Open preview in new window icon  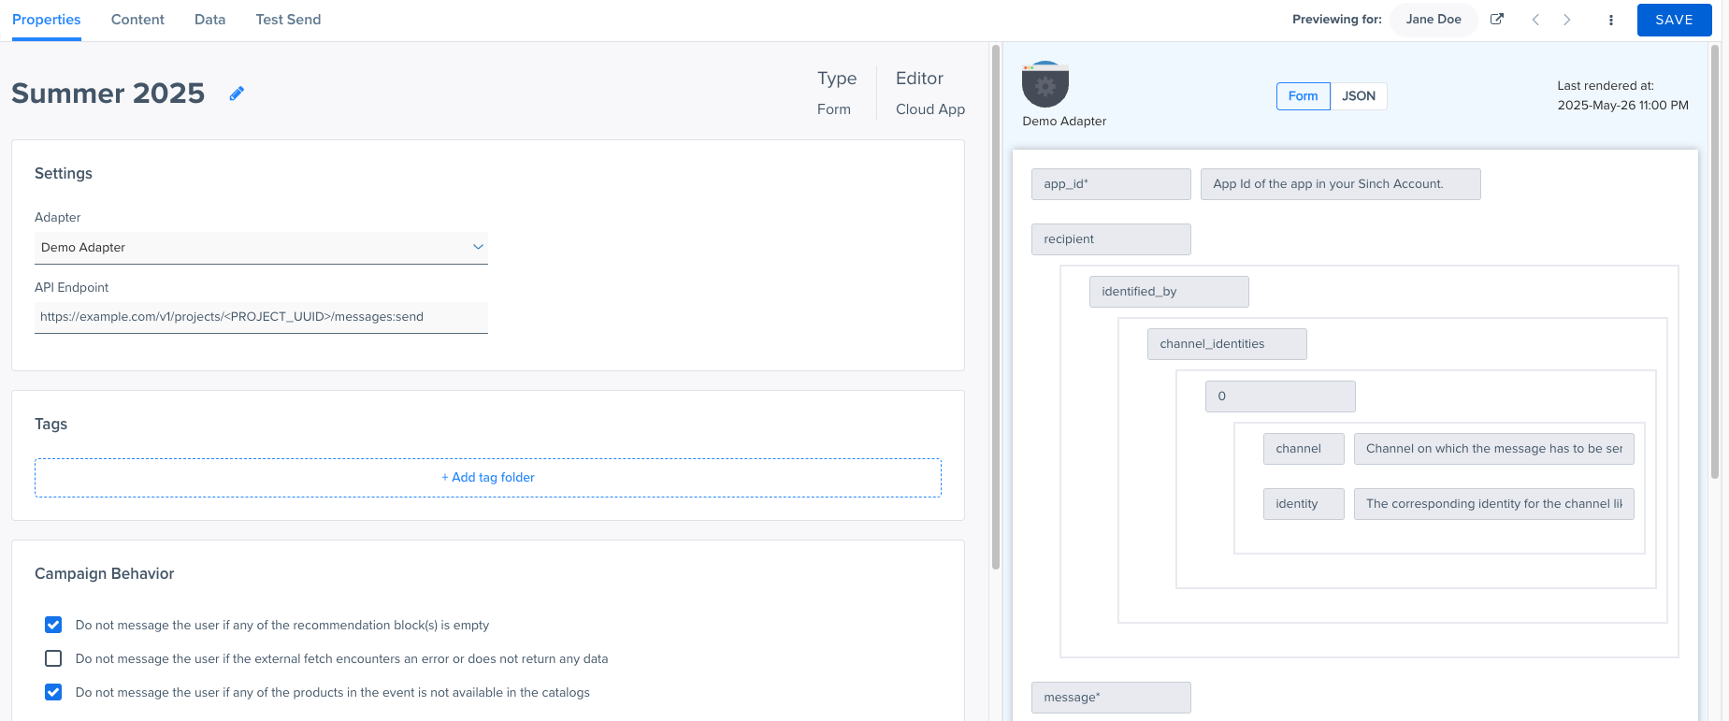click(1497, 20)
